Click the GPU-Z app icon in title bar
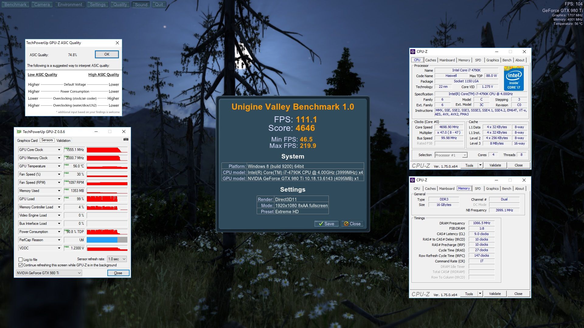 point(19,132)
